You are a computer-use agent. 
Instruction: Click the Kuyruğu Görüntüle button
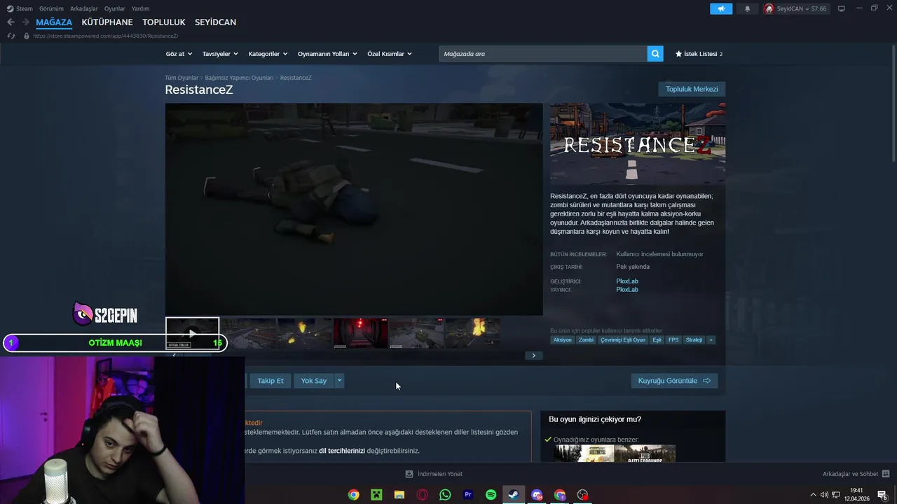[674, 381]
